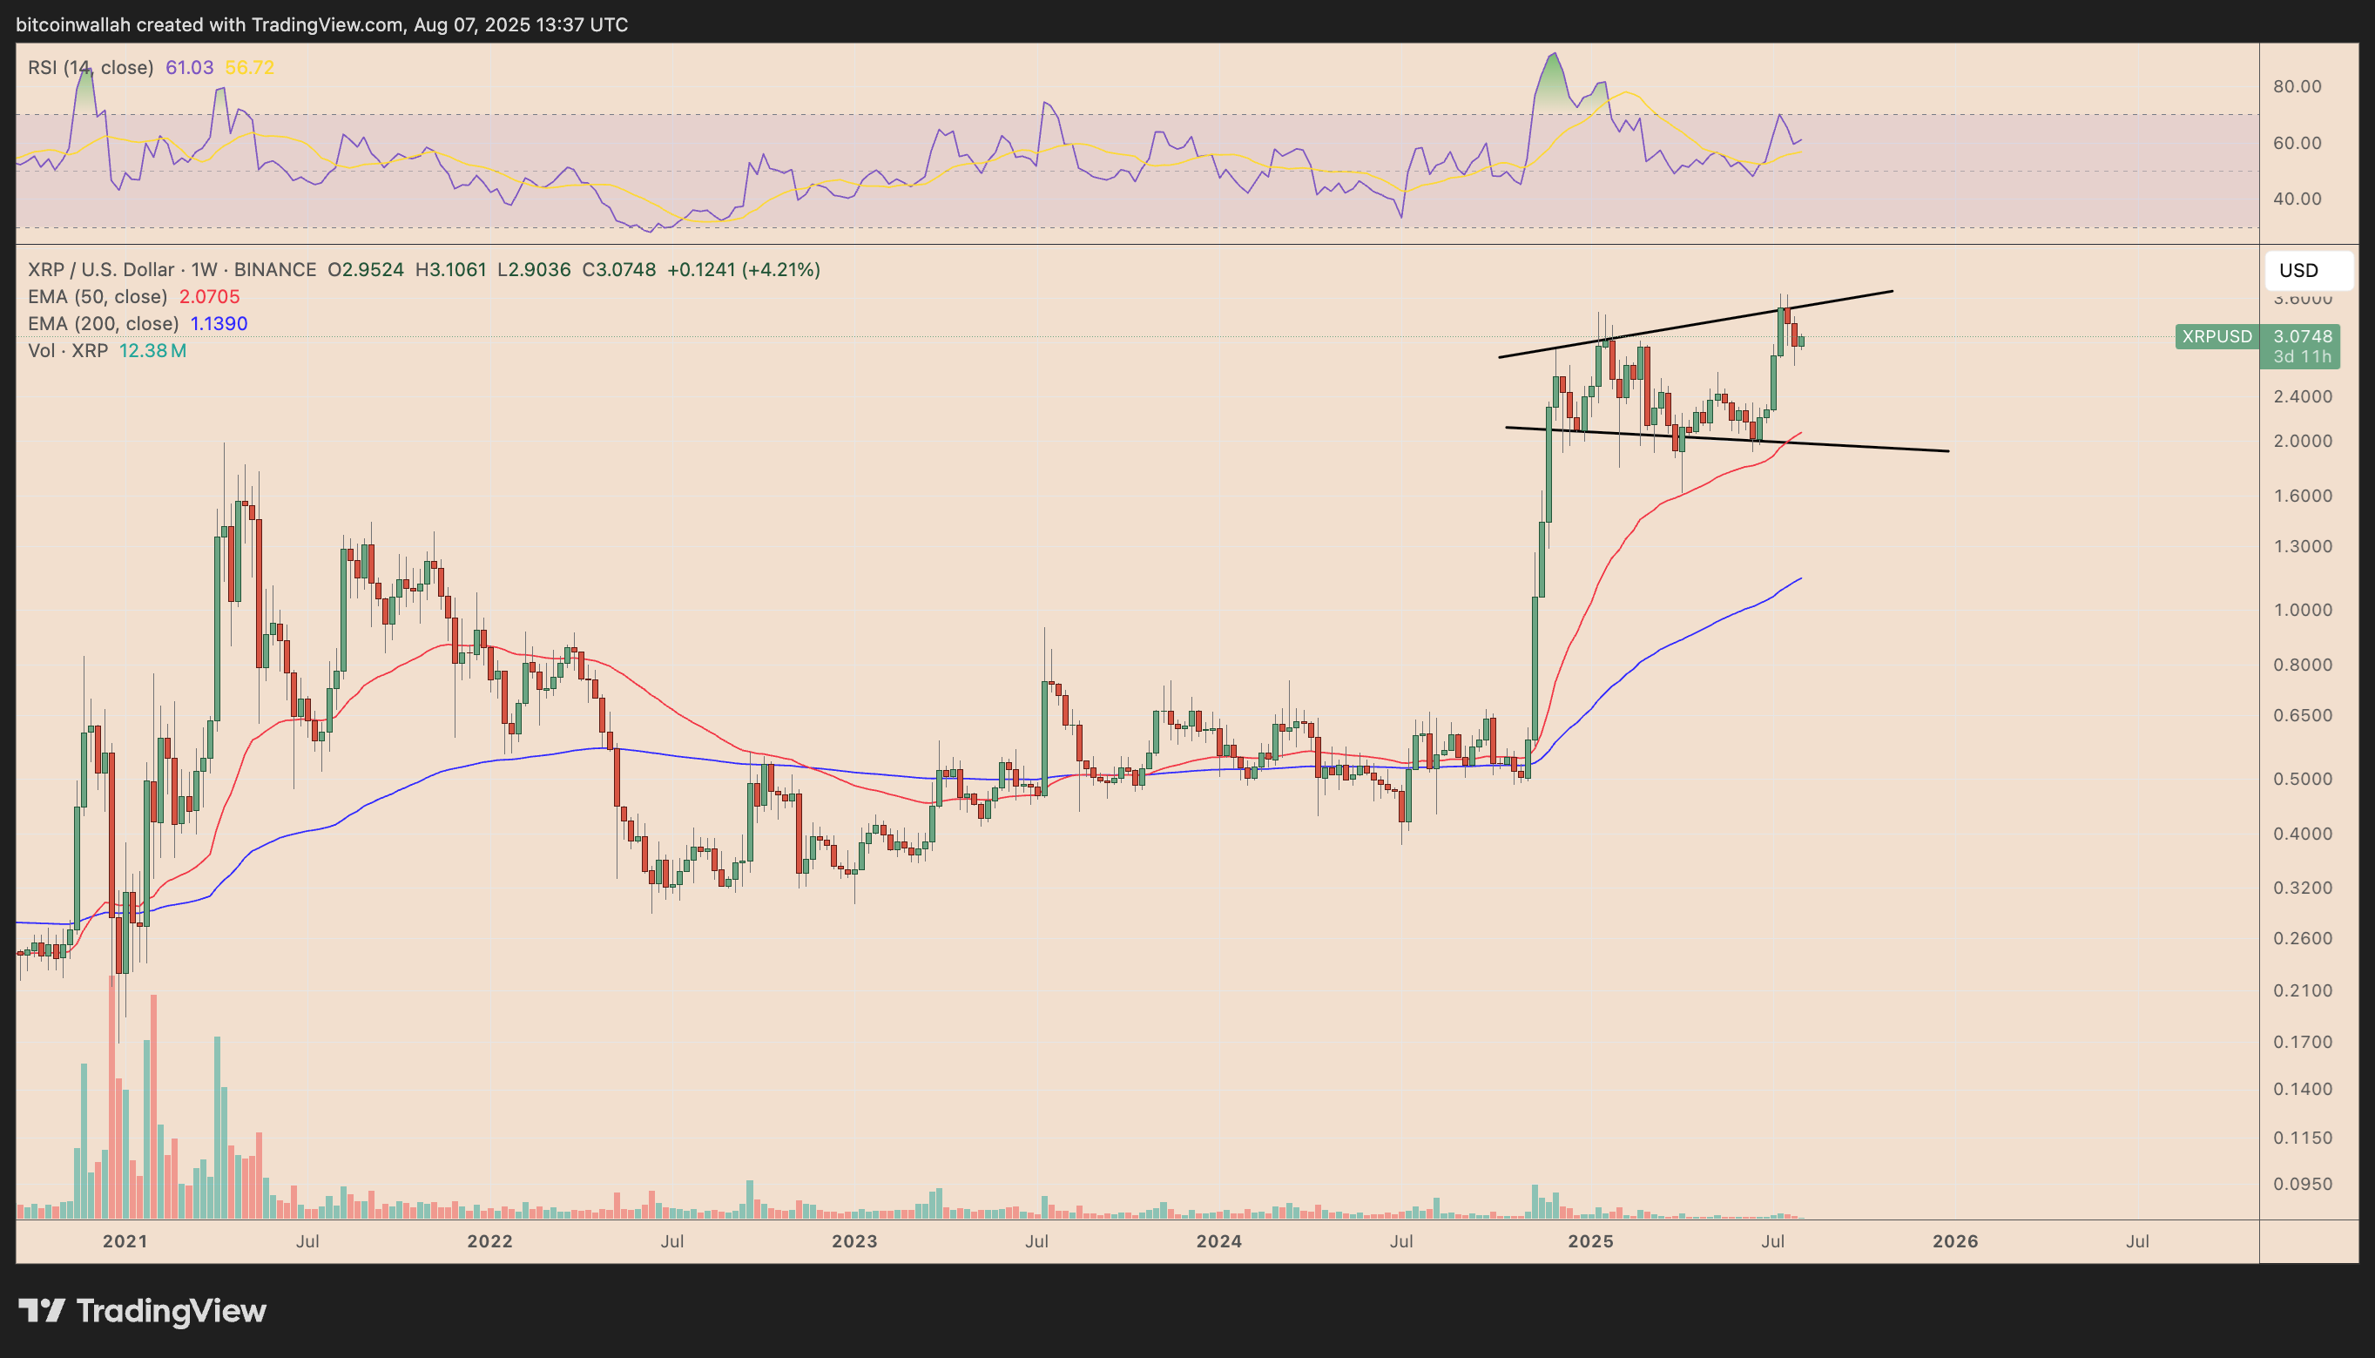Click the 2.0000 price axis label
The image size is (2375, 1358).
click(x=2302, y=441)
